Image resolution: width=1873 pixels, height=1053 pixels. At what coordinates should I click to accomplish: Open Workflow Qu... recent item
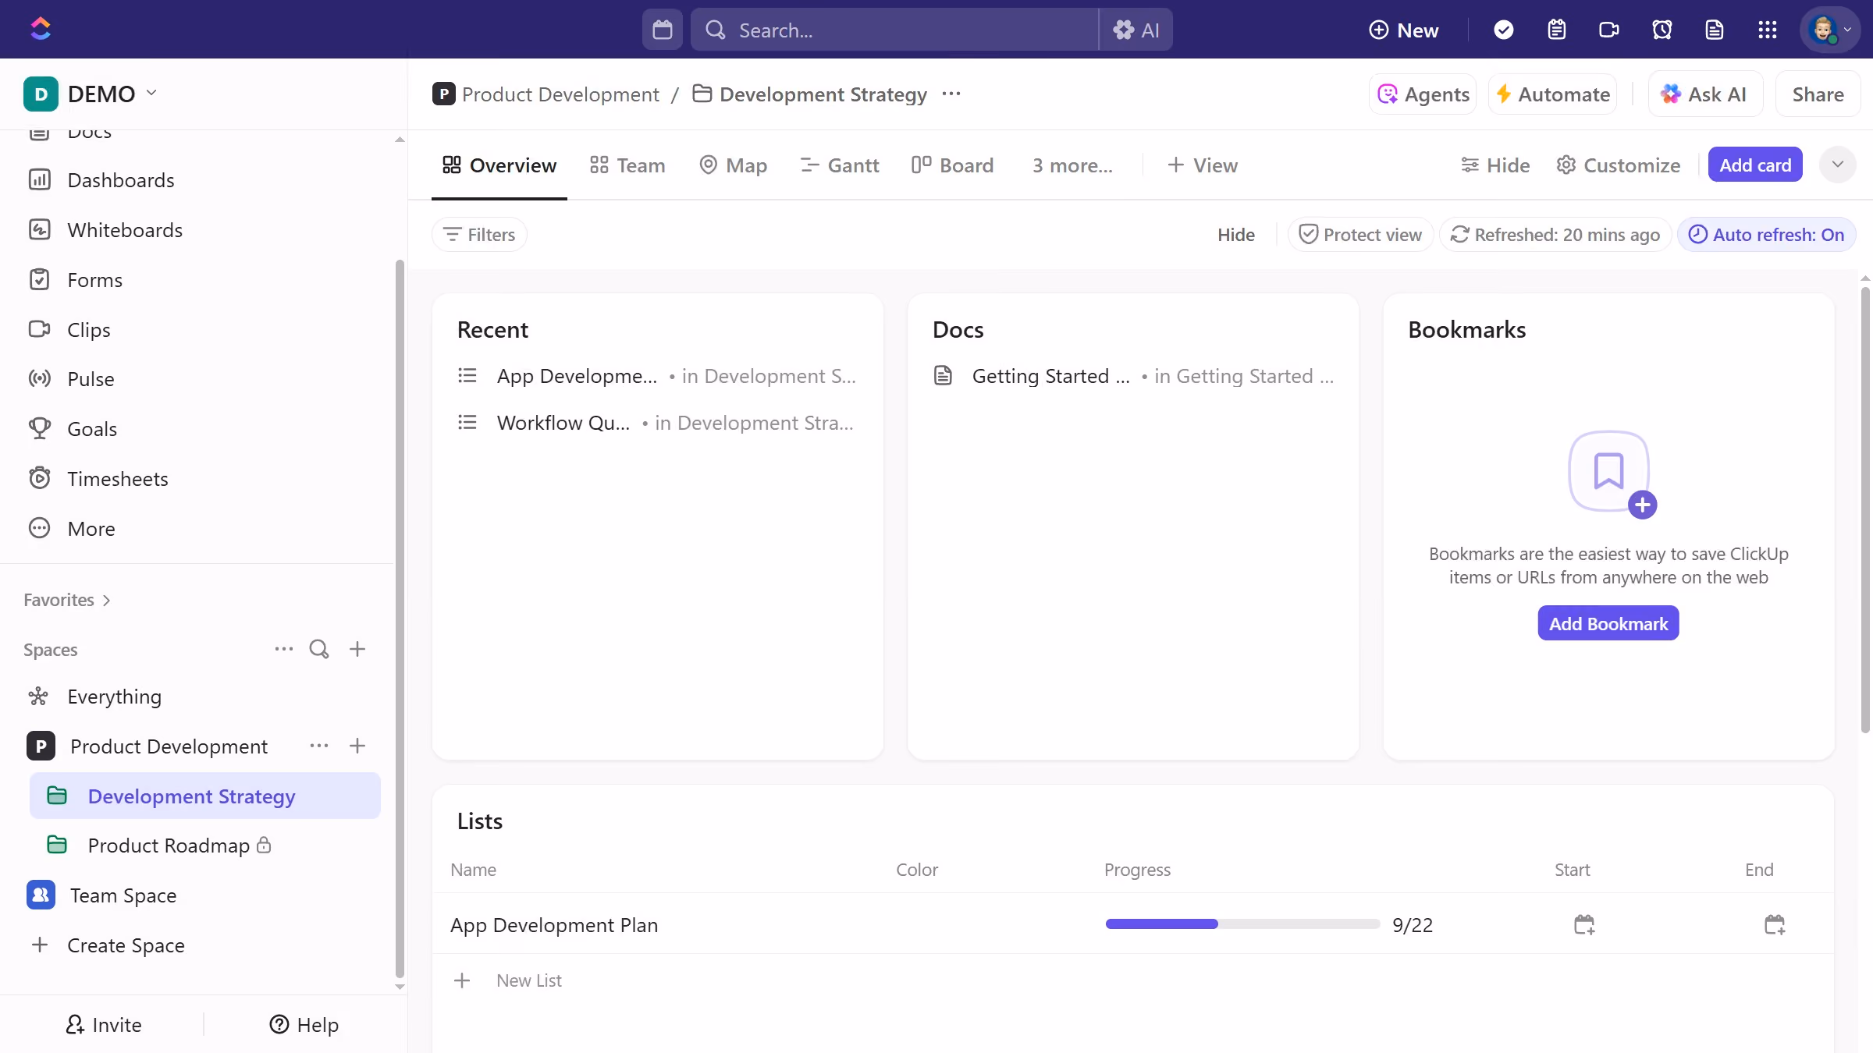[657, 423]
